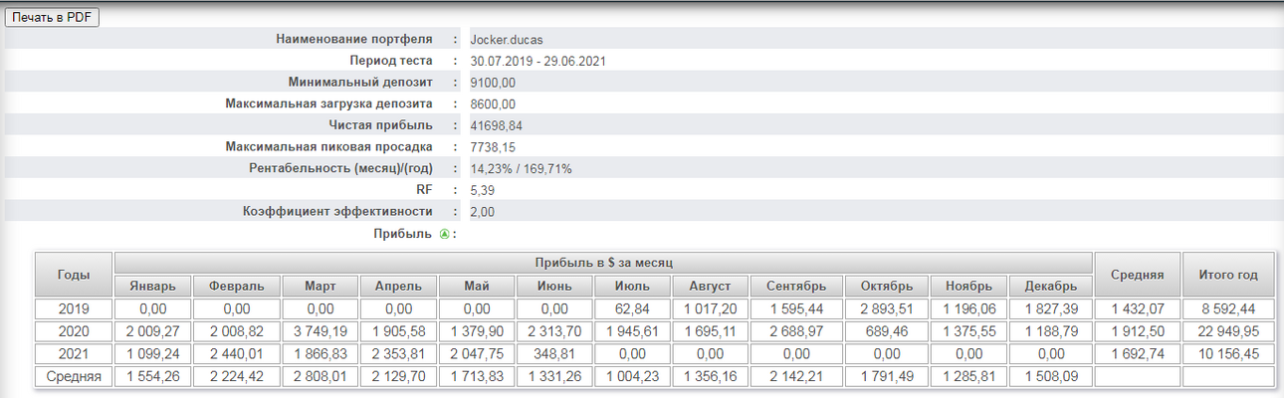Click RF value 5,39

coord(482,189)
